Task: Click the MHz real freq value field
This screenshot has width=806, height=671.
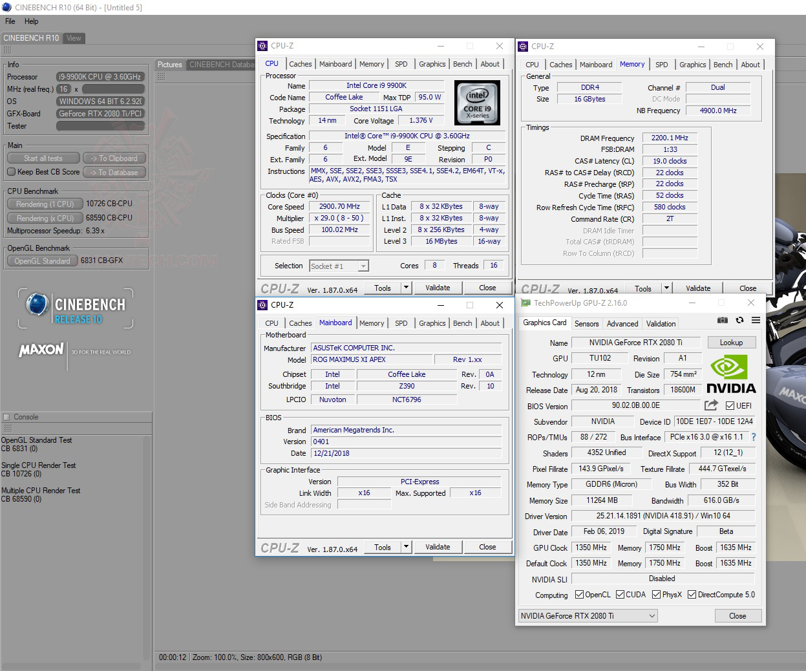Action: [x=63, y=89]
